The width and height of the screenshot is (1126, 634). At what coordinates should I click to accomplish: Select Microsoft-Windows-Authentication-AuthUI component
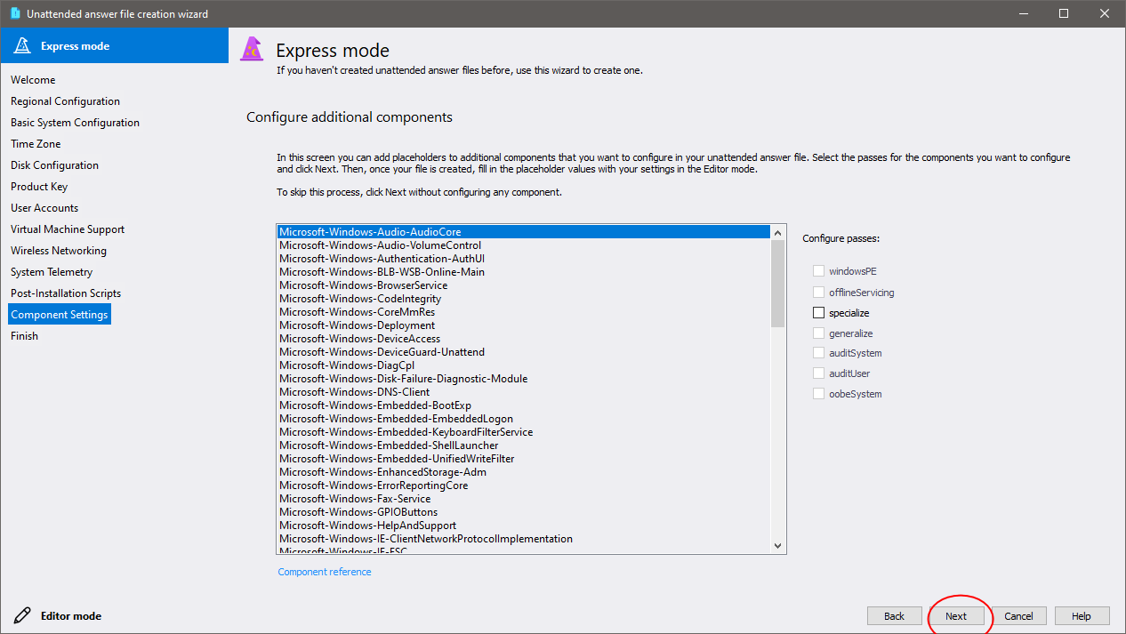point(523,259)
